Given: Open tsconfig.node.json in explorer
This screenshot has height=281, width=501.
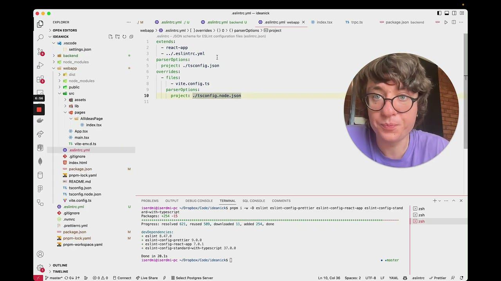Looking at the screenshot, I should click(x=85, y=194).
